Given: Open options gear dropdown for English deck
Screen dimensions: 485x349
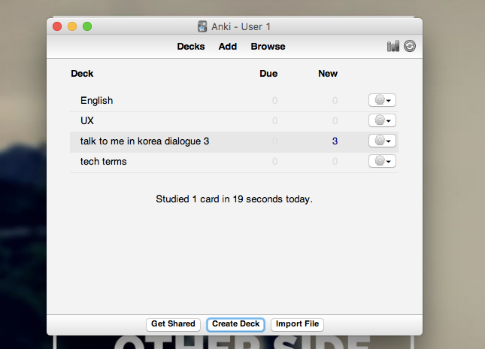Looking at the screenshot, I should coord(382,100).
